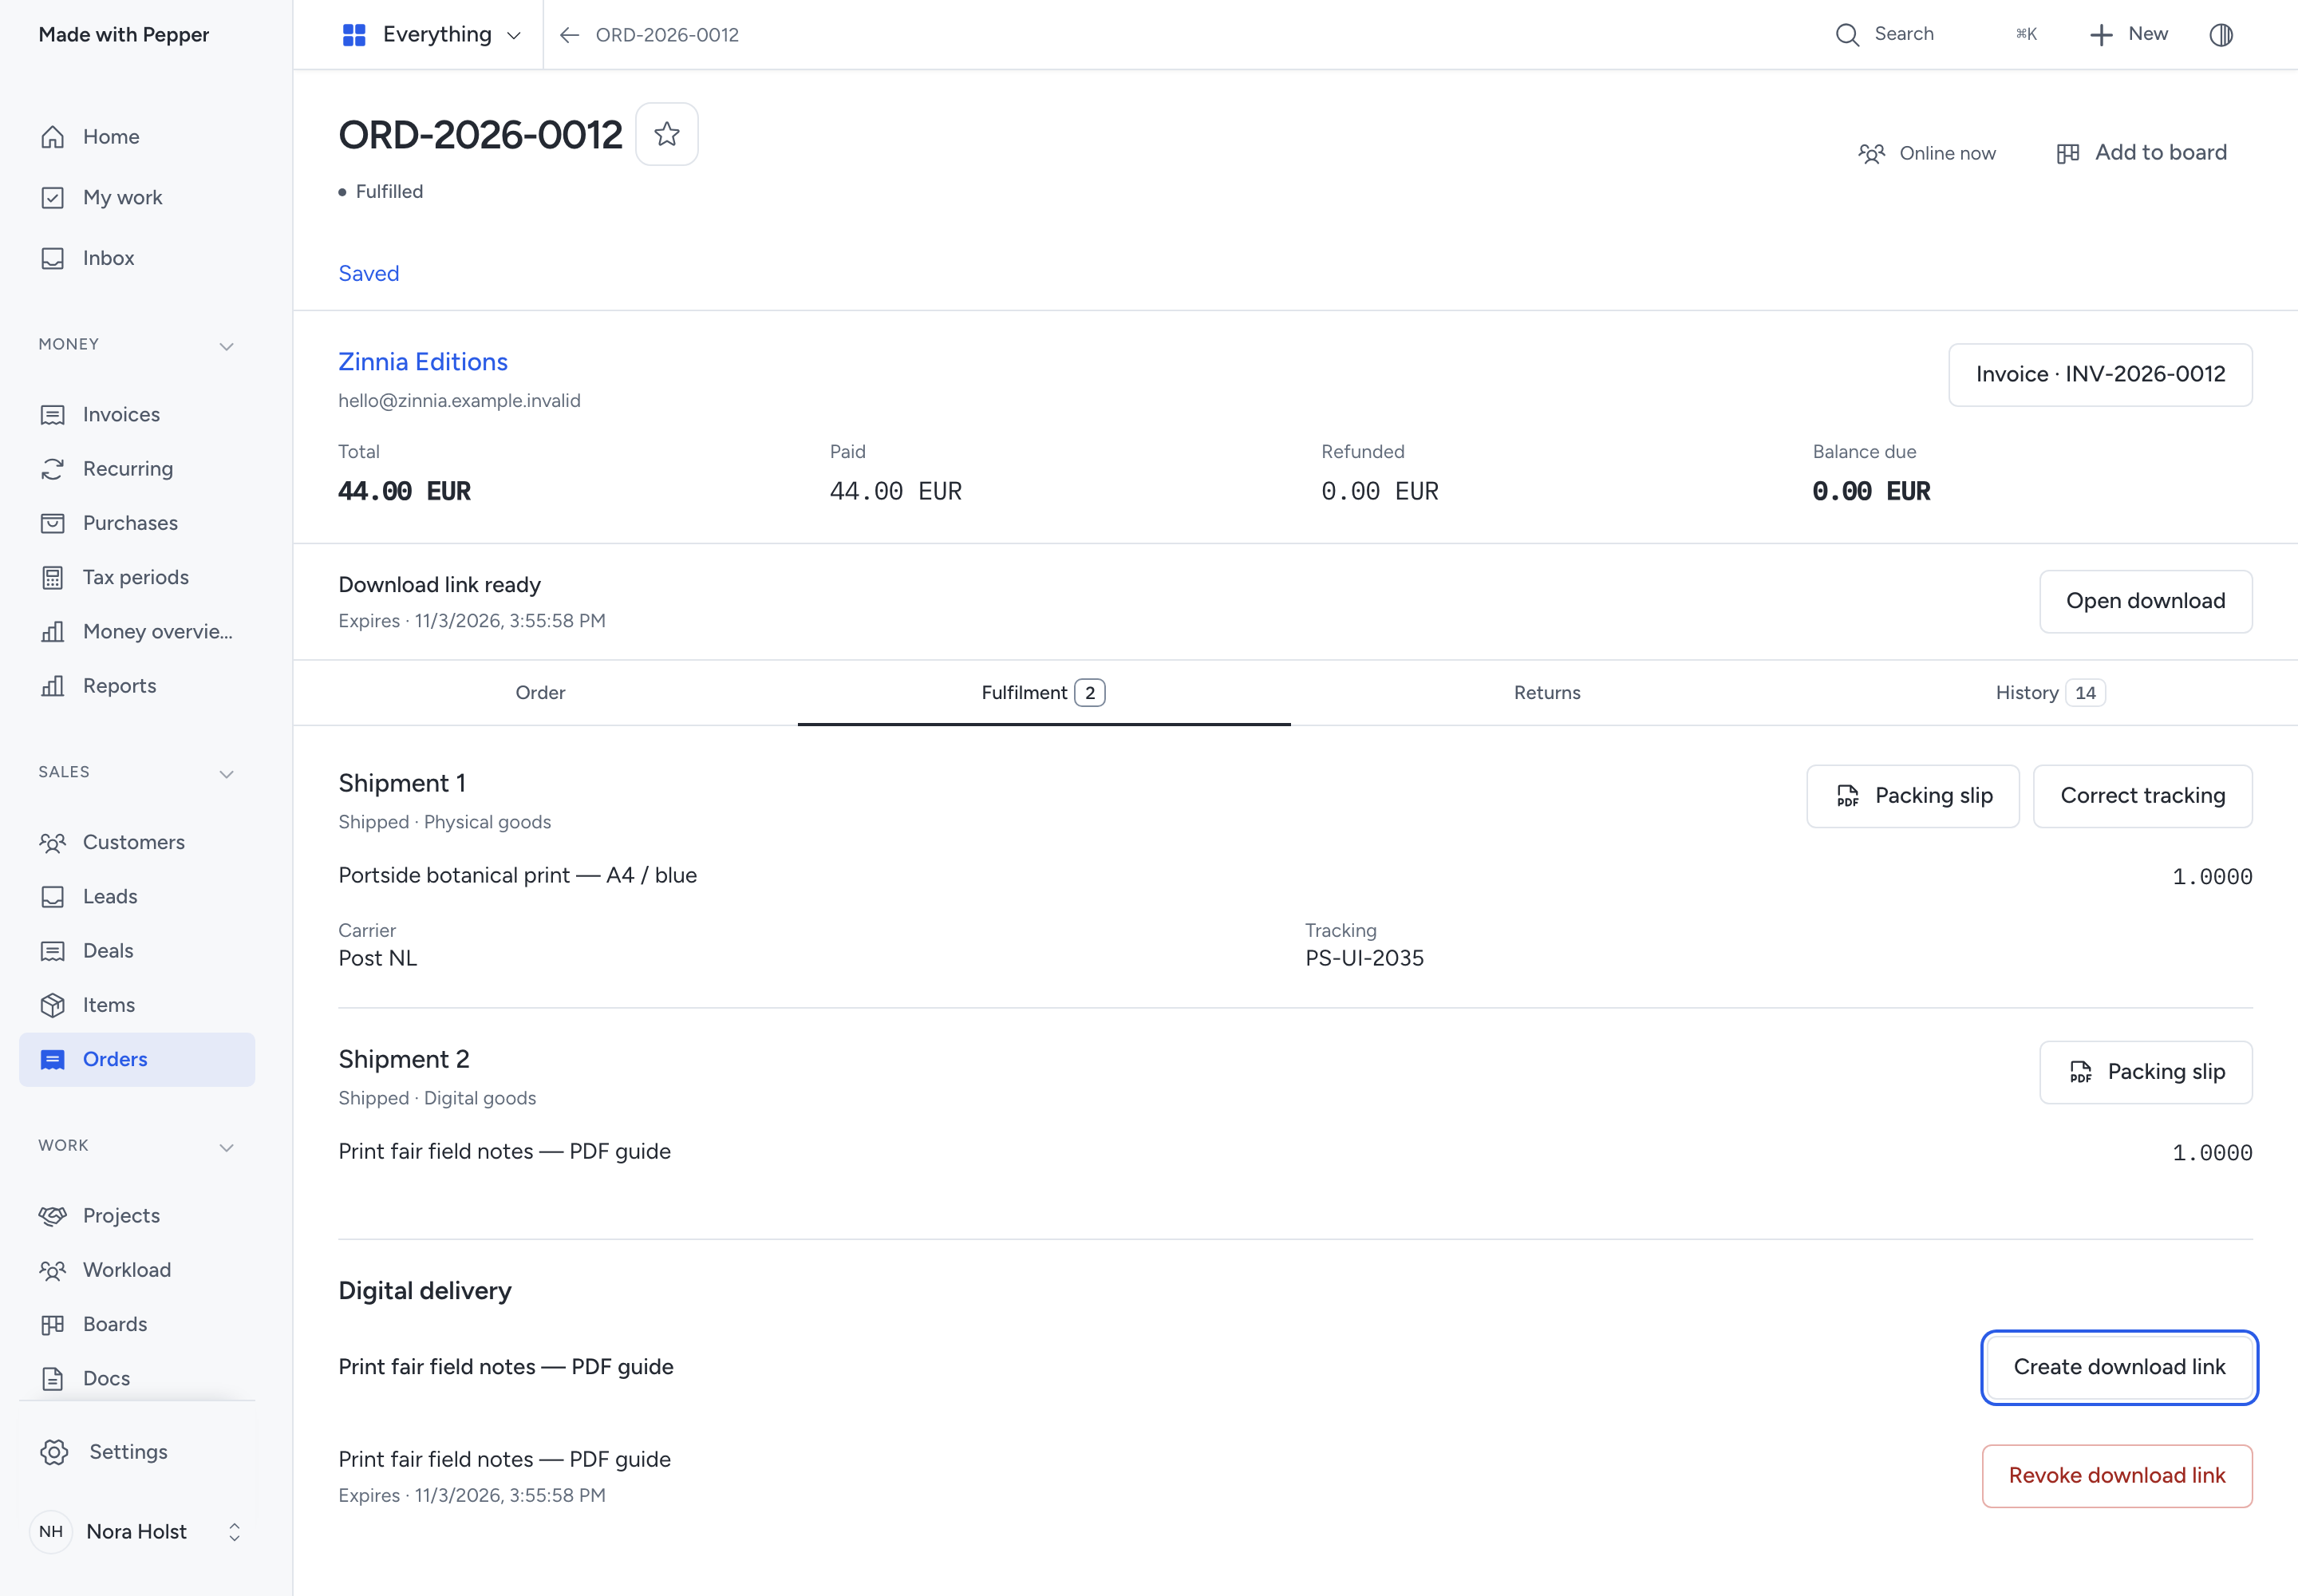The width and height of the screenshot is (2298, 1596).
Task: Open Projects in Work section
Action: point(137,1215)
